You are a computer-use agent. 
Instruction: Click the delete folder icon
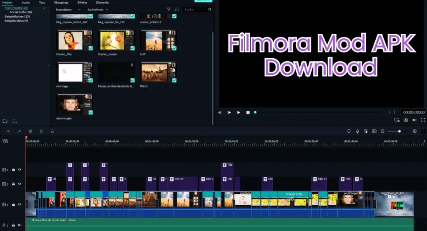click(15, 121)
